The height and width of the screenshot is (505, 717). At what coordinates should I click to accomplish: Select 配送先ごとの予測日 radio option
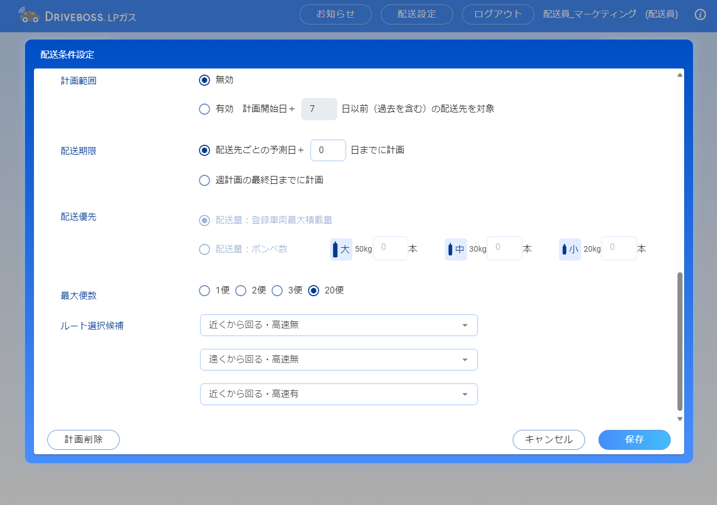pos(204,150)
